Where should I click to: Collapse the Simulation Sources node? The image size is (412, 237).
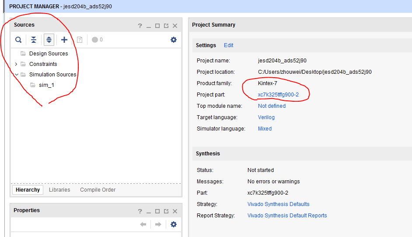pos(16,75)
